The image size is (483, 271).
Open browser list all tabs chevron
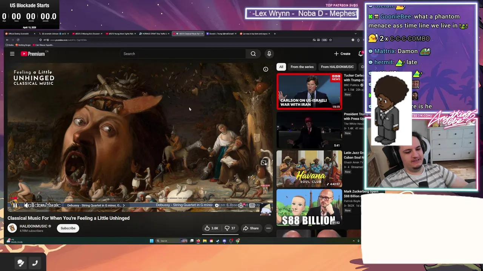tap(355, 33)
